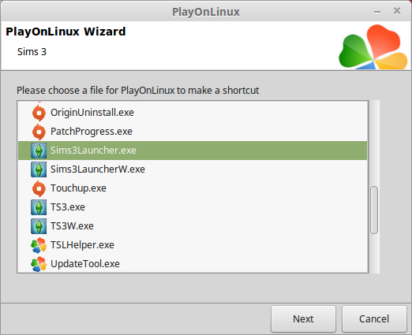
Task: Click the clover icon next to UpdateTool.exe
Action: point(39,264)
